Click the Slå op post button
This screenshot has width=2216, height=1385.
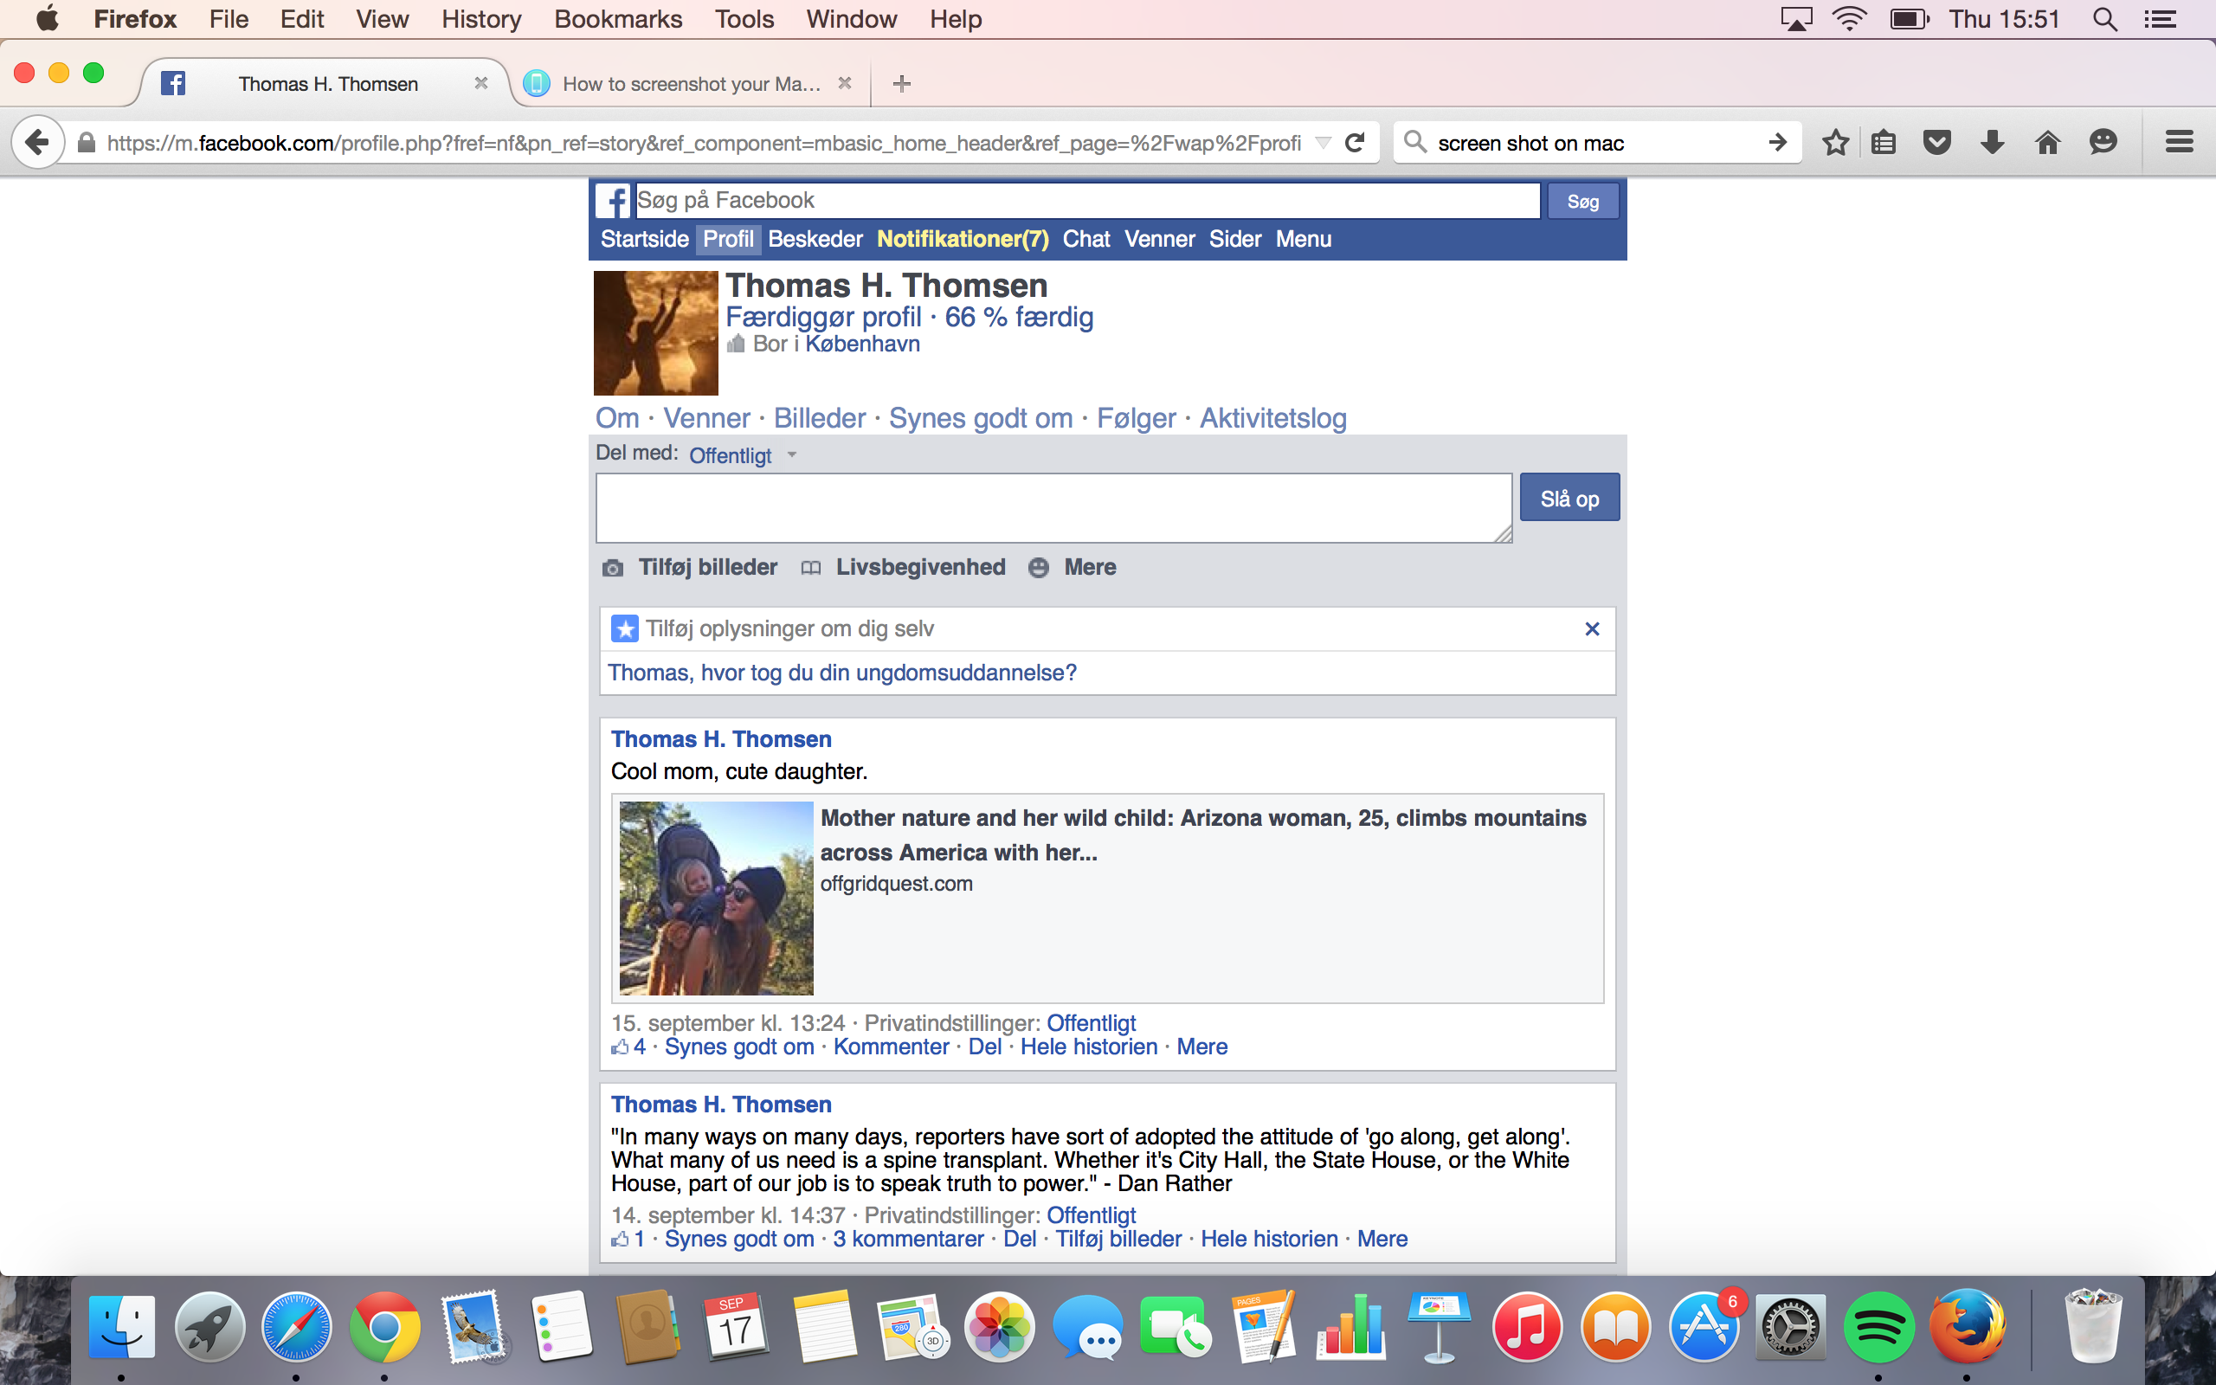tap(1569, 499)
